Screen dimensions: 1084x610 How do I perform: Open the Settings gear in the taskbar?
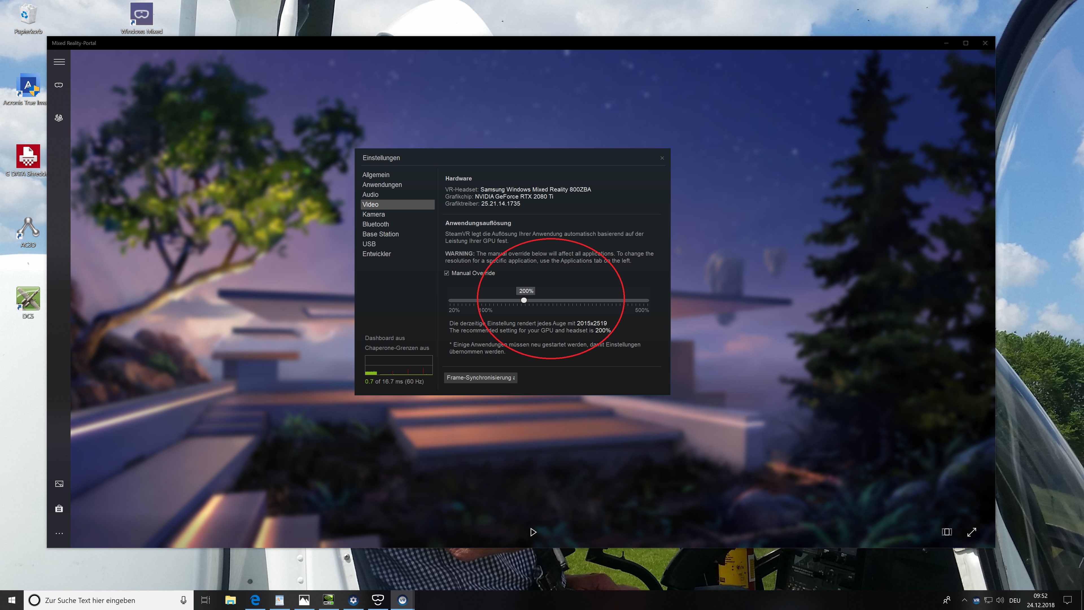click(x=353, y=600)
